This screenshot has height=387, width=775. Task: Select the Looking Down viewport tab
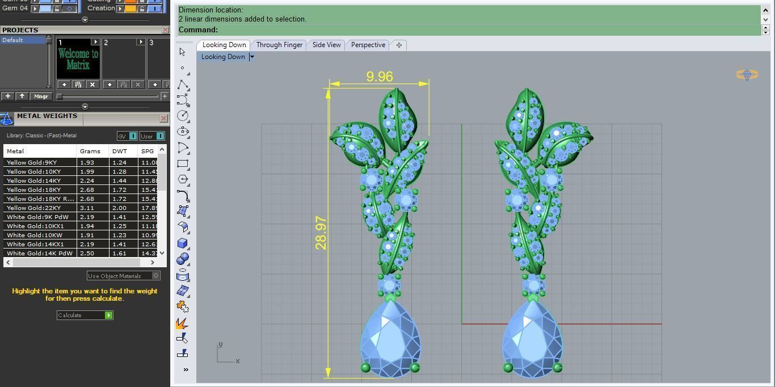pos(224,45)
